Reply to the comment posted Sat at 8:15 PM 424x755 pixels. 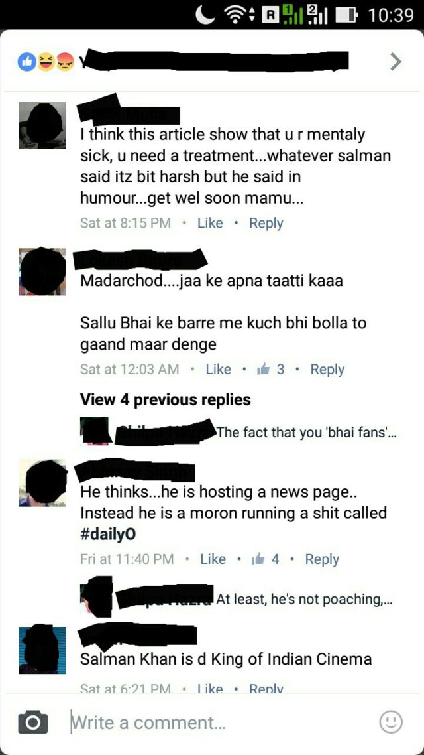point(266,223)
